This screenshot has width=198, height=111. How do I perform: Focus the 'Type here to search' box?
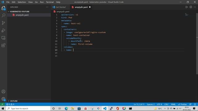(28, 109)
